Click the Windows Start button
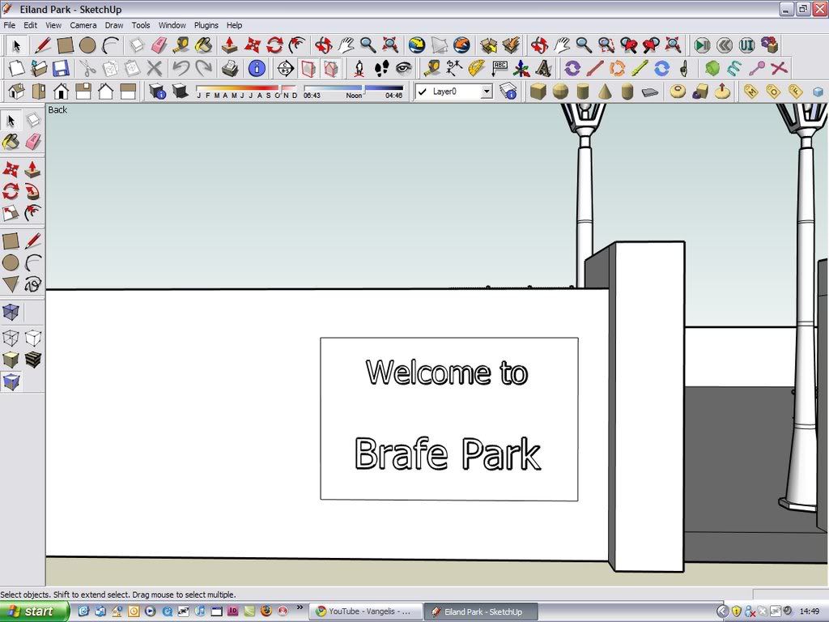 coord(34,611)
